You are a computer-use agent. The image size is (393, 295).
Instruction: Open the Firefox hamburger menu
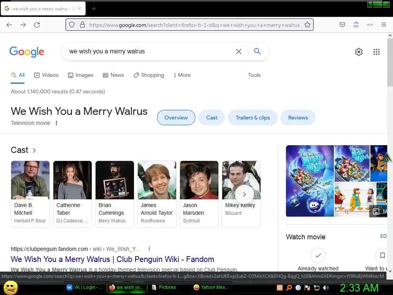pyautogui.click(x=384, y=25)
